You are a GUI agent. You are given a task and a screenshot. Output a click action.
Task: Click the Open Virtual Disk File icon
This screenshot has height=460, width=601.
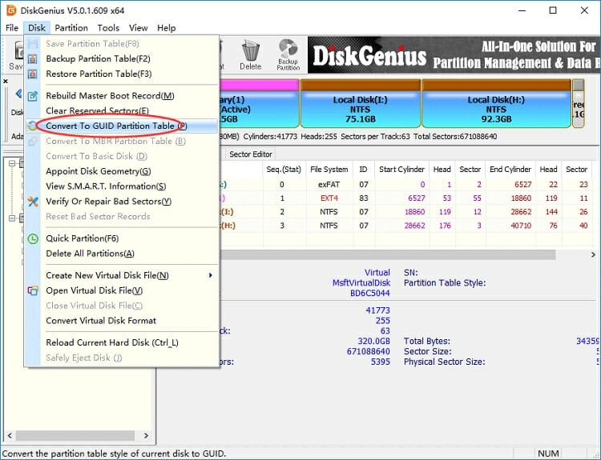(x=32, y=290)
